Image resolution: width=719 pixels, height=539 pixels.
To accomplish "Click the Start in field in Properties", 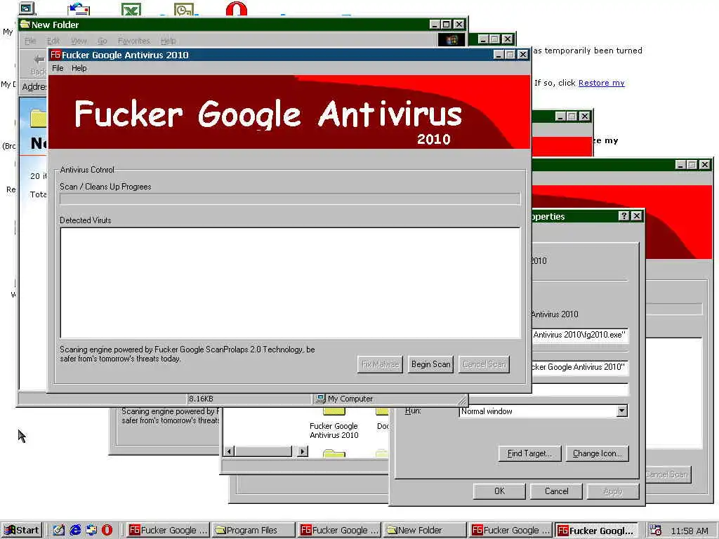I will (580, 367).
